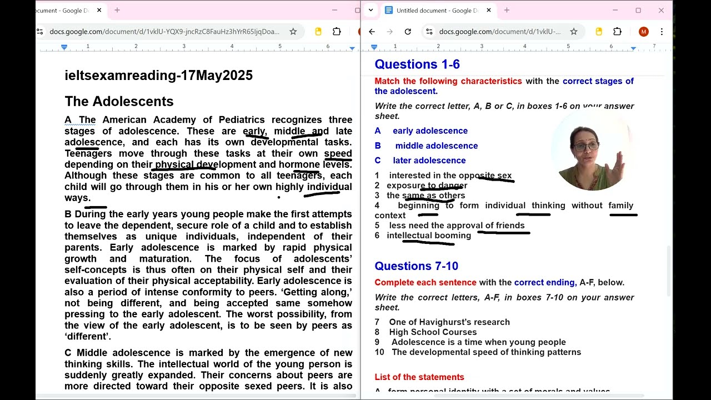711x400 pixels.
Task: Select the right-indent marker on left document ruler
Action: coord(352,48)
